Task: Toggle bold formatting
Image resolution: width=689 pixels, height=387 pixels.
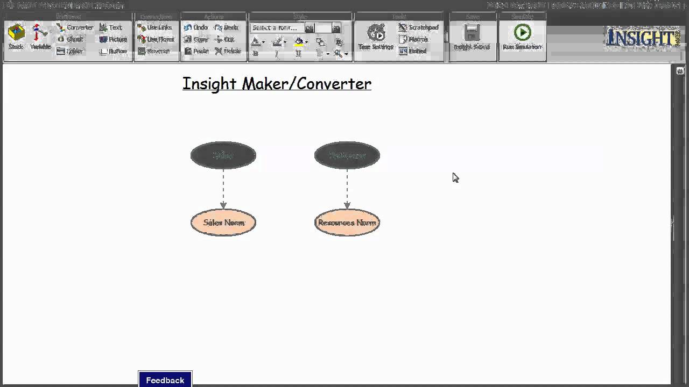Action: pos(256,53)
